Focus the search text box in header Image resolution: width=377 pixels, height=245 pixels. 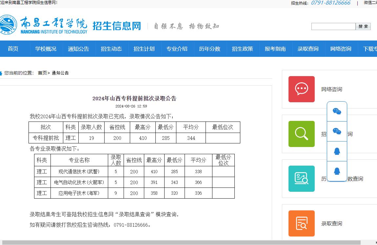pyautogui.click(x=333, y=26)
